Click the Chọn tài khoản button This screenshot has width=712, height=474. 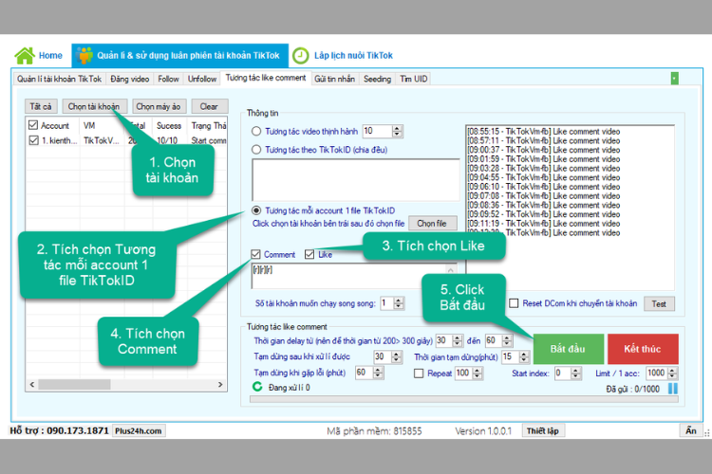point(94,106)
